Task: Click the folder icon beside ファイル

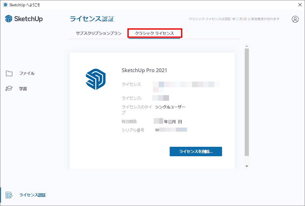Action: click(x=9, y=73)
